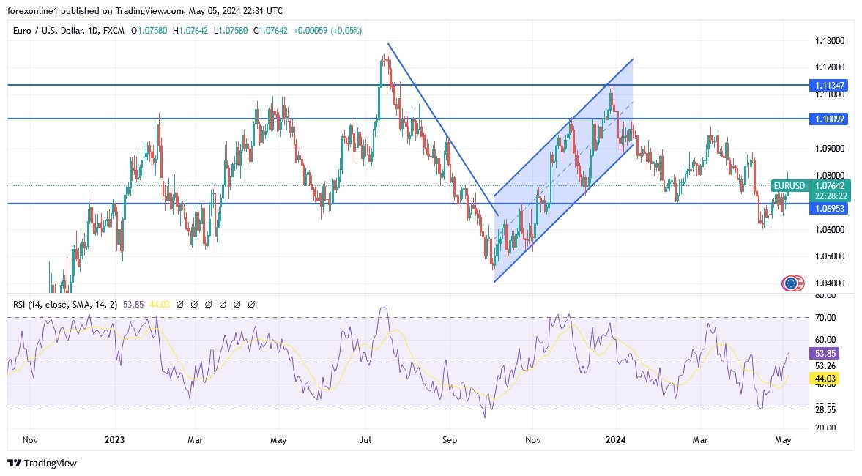This screenshot has width=862, height=476.
Task: Click the TradingView logo in the bottom left corner
Action: [13, 463]
